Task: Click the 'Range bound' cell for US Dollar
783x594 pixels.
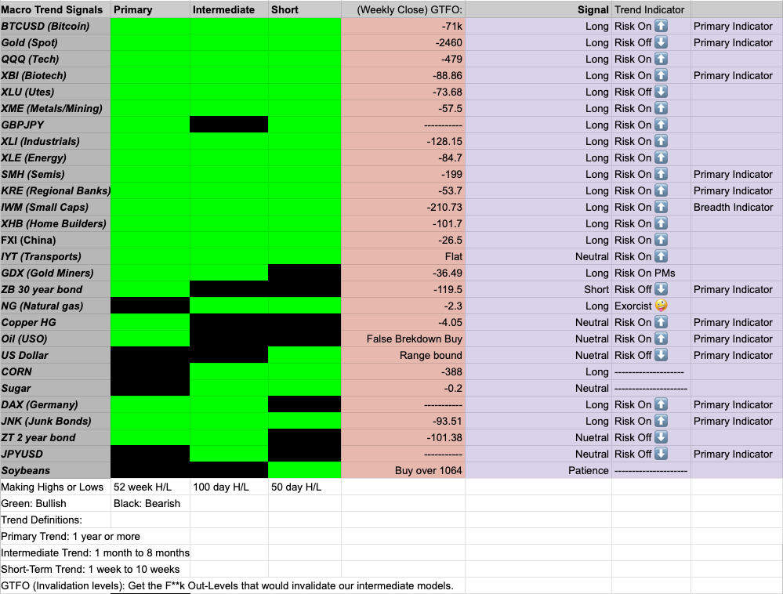Action: pyautogui.click(x=404, y=356)
